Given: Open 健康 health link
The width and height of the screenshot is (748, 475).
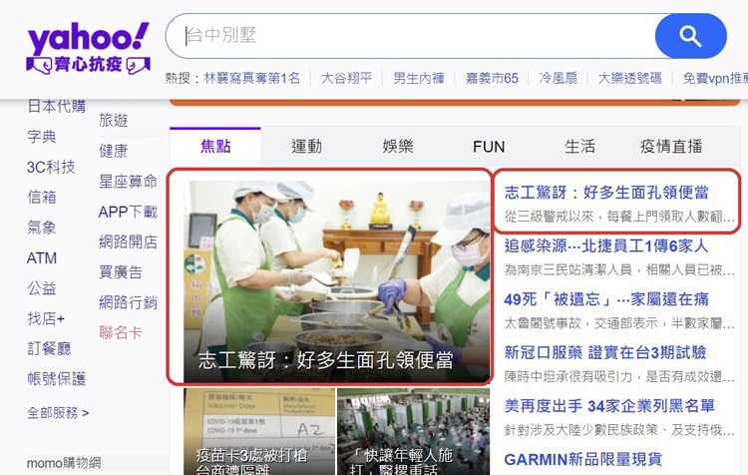Looking at the screenshot, I should (113, 151).
